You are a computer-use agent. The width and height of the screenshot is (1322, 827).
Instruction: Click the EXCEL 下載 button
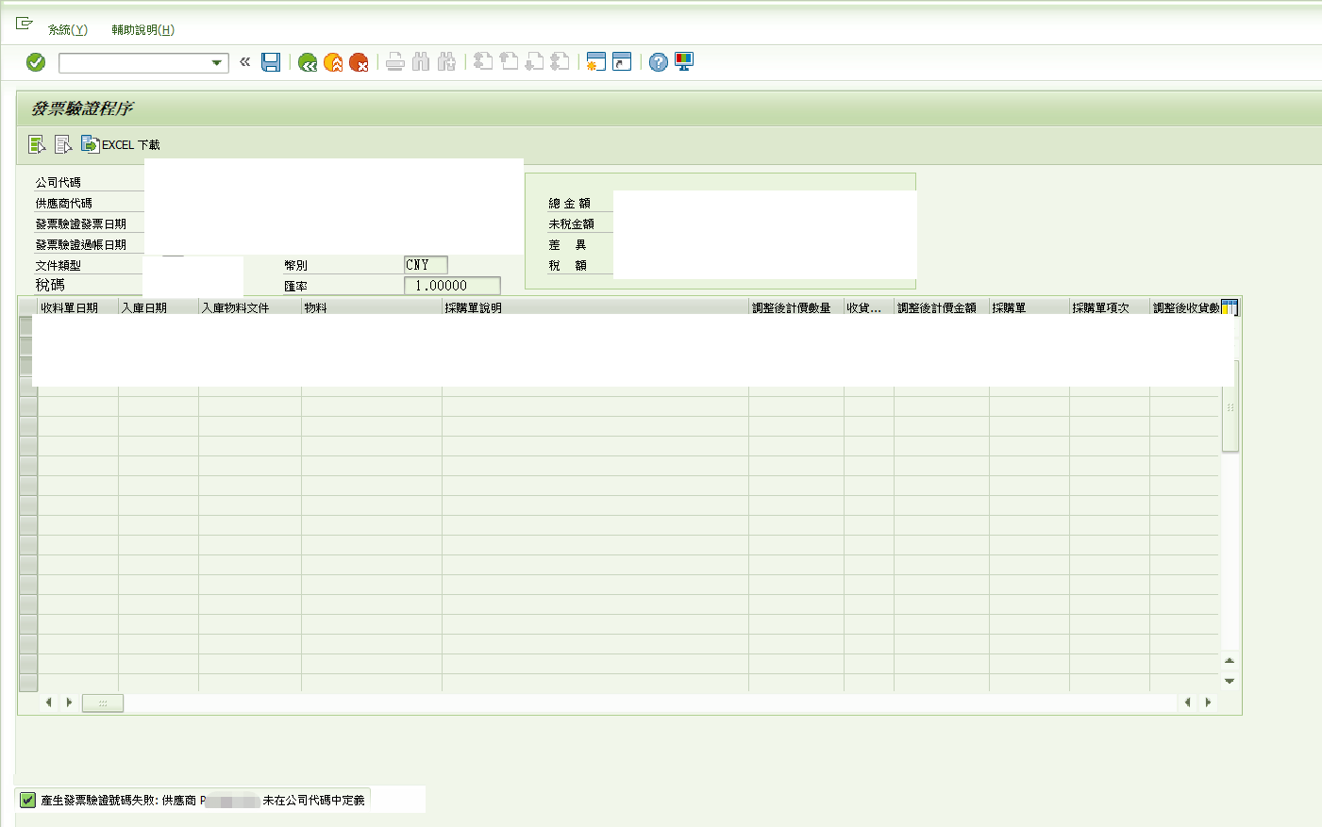coord(121,144)
